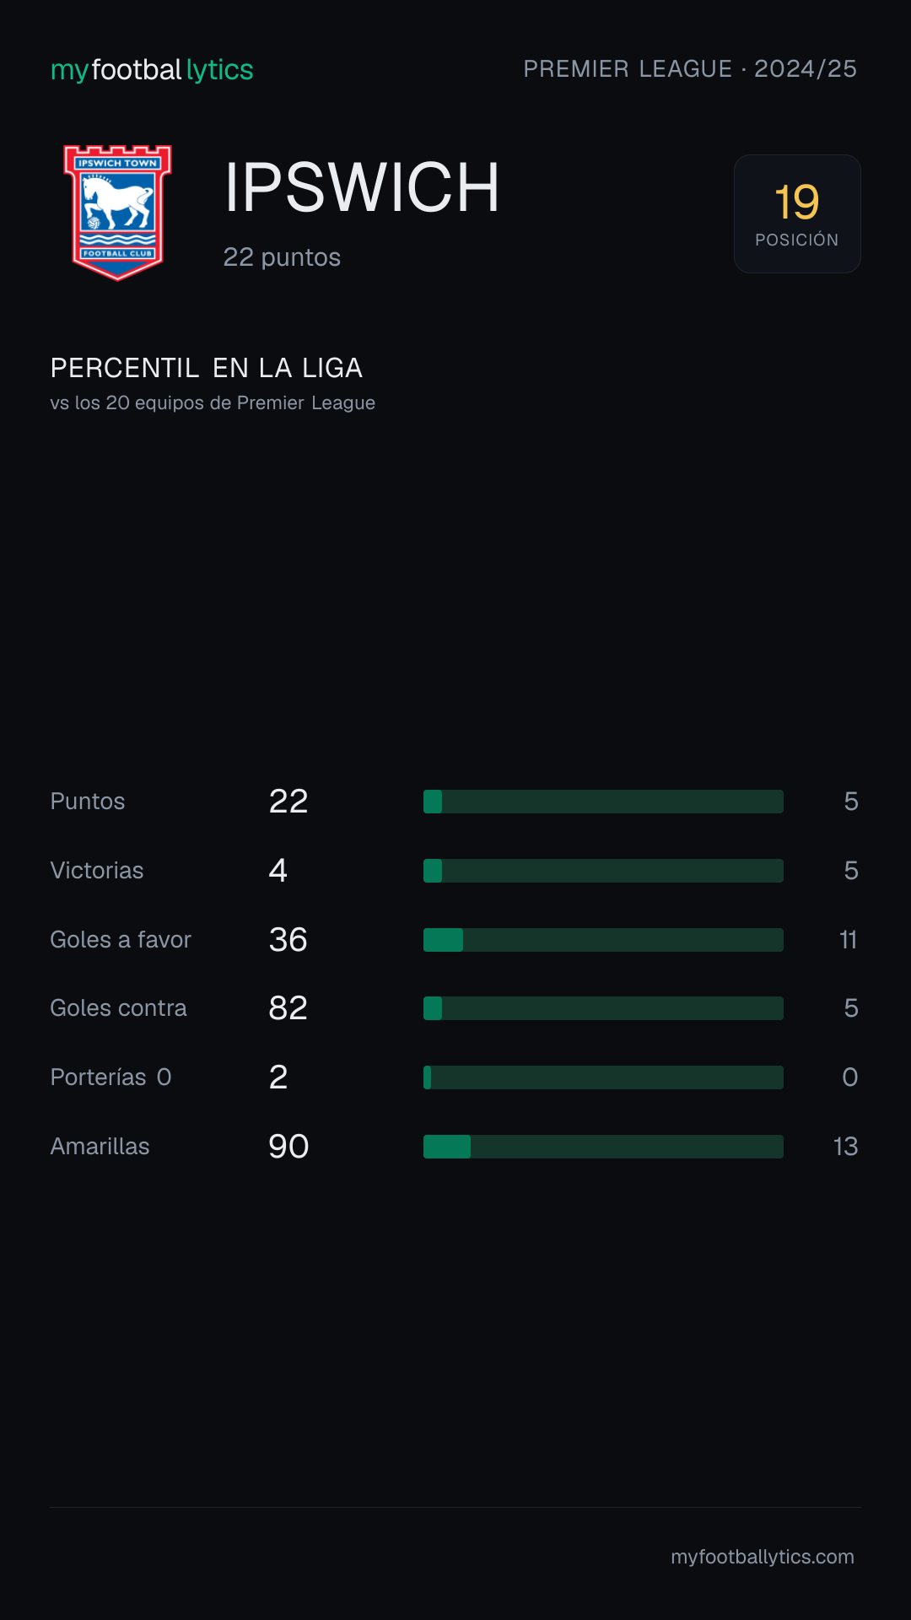Click the Premier League 2024/25 label
This screenshot has width=911, height=1620.
[690, 69]
